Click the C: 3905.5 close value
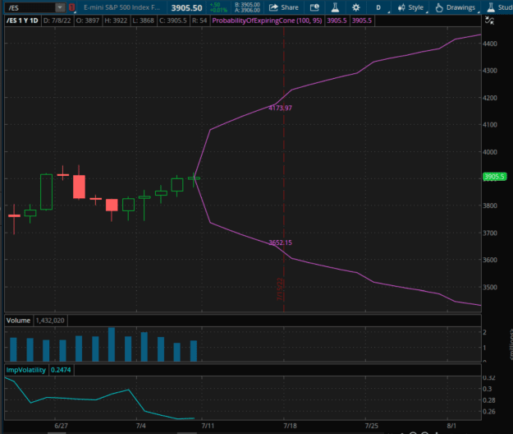Viewport: 513px width, 434px height. (172, 21)
